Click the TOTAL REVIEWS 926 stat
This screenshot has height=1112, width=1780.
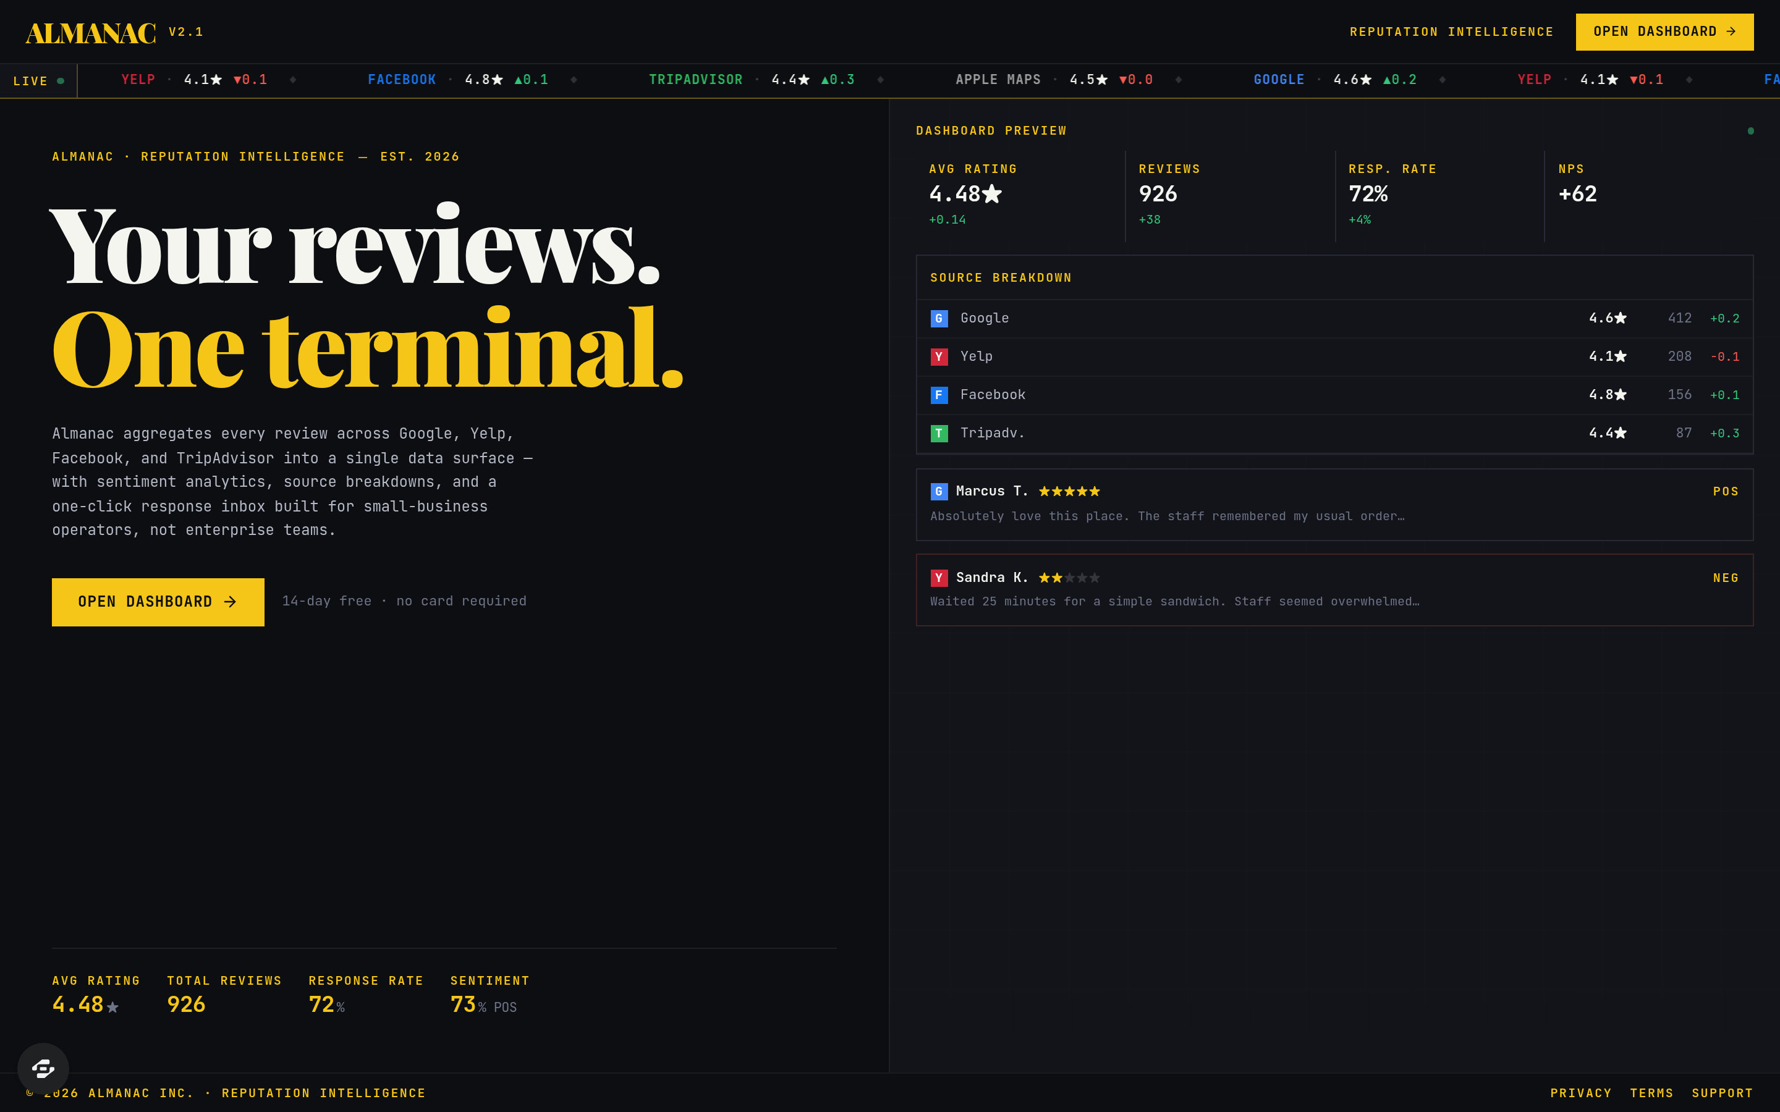(x=224, y=995)
